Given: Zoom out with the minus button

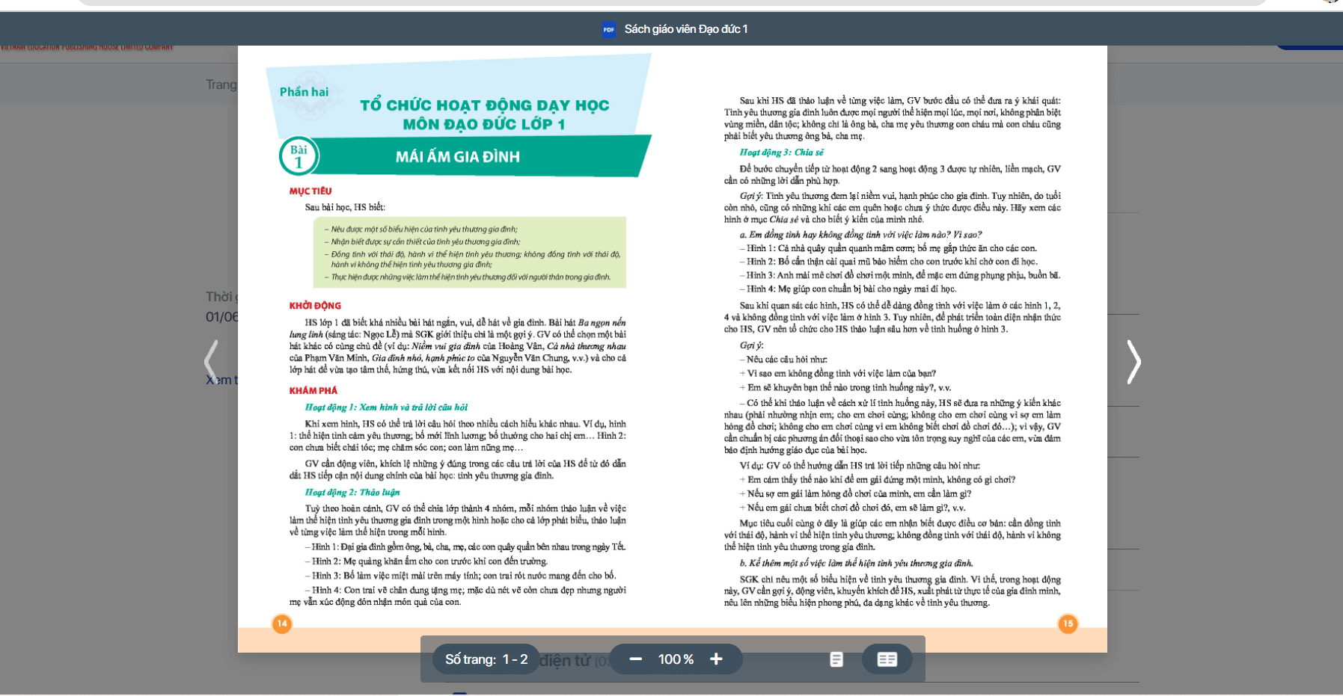Looking at the screenshot, I should pos(635,659).
